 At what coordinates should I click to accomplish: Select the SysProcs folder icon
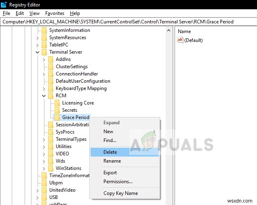point(51,132)
